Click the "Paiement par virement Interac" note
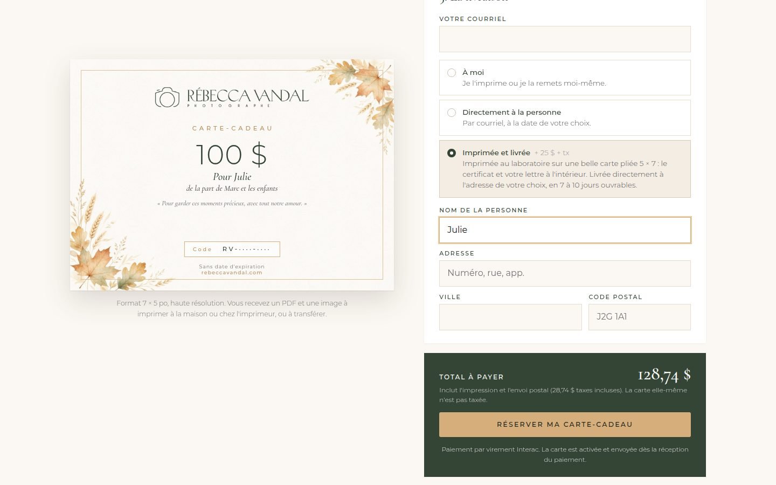This screenshot has height=485, width=776. (x=565, y=454)
